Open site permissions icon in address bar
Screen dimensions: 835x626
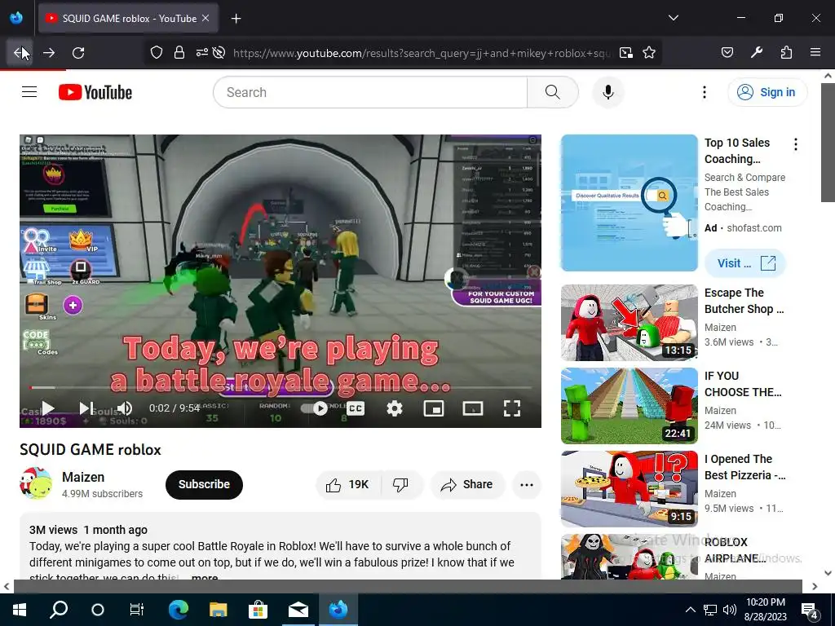pos(202,53)
